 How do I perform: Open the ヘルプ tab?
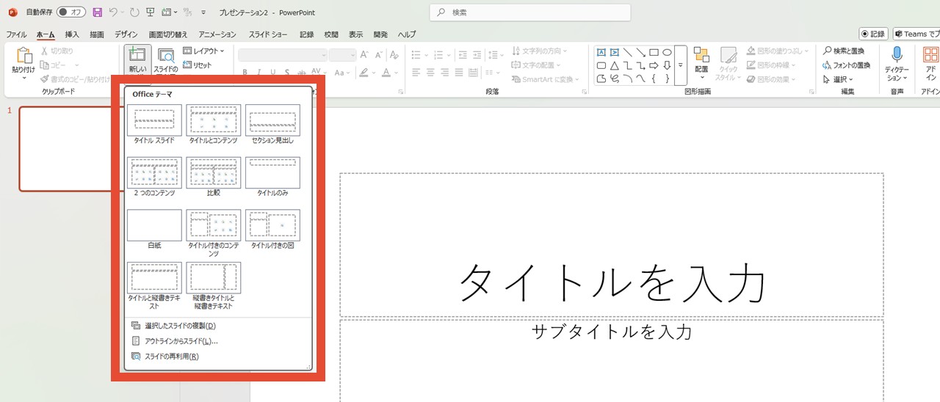407,34
